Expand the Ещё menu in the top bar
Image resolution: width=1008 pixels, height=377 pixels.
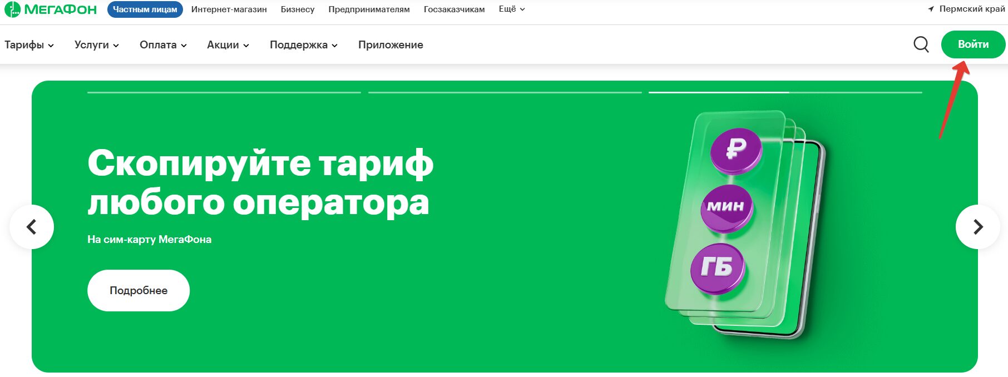(512, 9)
